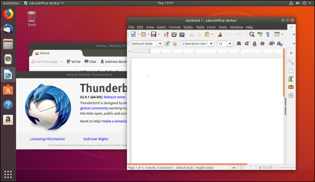Expand the Font Name dropdown arrow
315x182 pixels.
pyautogui.click(x=211, y=44)
